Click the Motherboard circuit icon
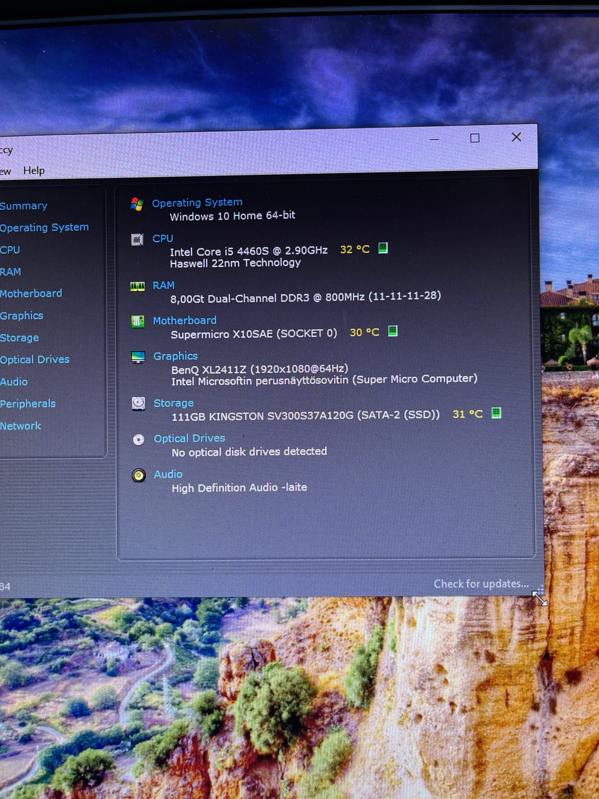Viewport: 599px width, 799px height. click(138, 321)
